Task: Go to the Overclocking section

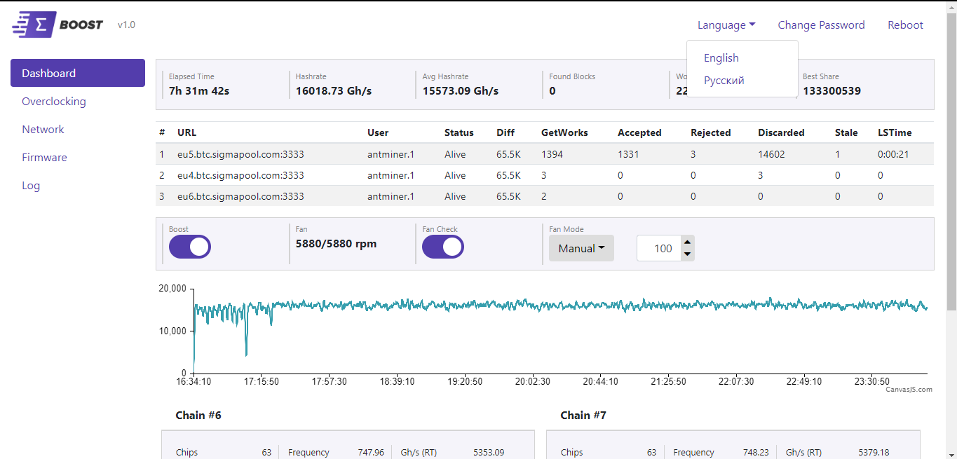Action: click(54, 101)
